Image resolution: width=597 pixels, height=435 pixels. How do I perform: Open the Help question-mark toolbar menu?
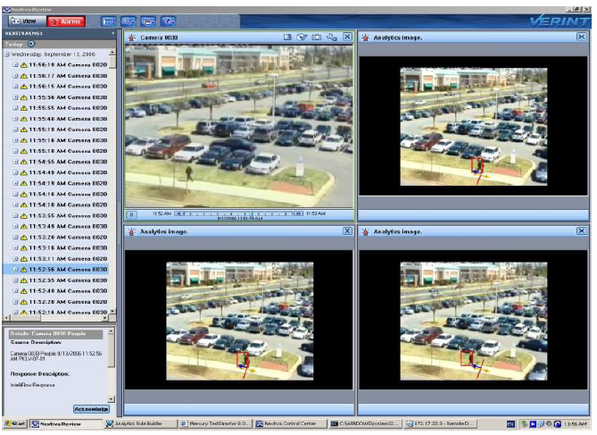tap(168, 21)
